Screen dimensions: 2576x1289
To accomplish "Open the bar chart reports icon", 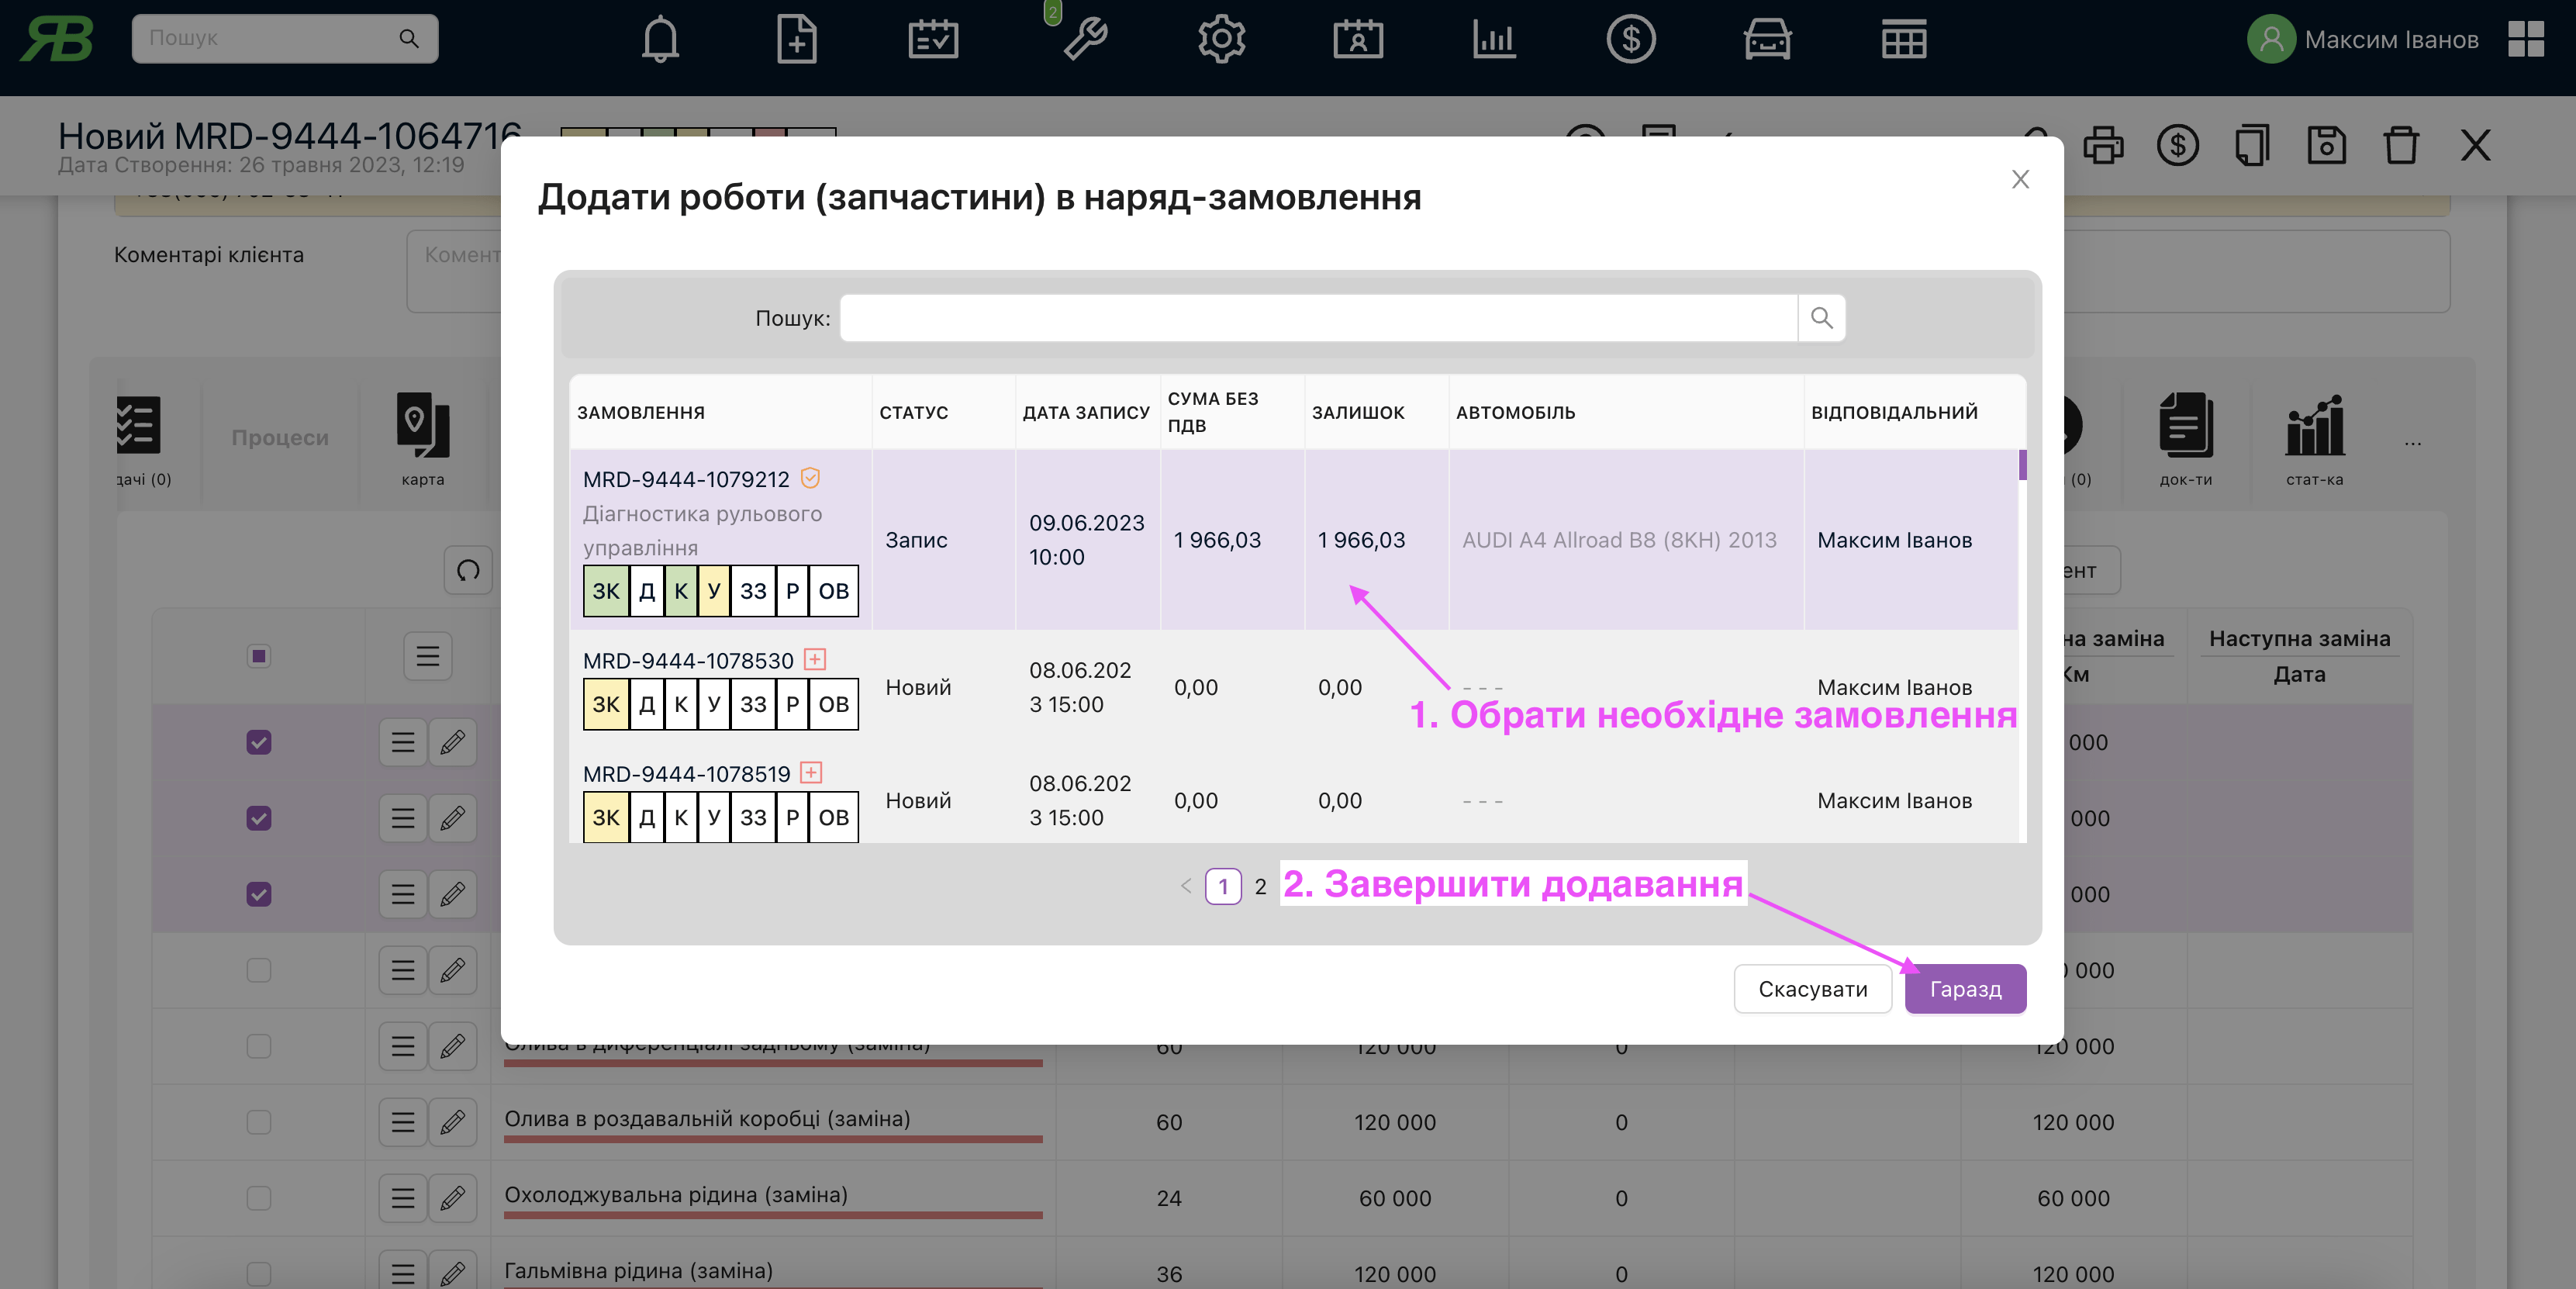I will (1494, 40).
